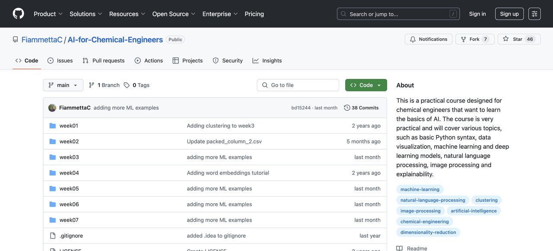The width and height of the screenshot is (553, 251).
Task: Open the Solutions menu
Action: tap(86, 14)
